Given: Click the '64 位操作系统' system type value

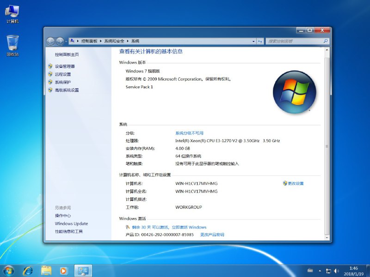Looking at the screenshot, I should 188,156.
